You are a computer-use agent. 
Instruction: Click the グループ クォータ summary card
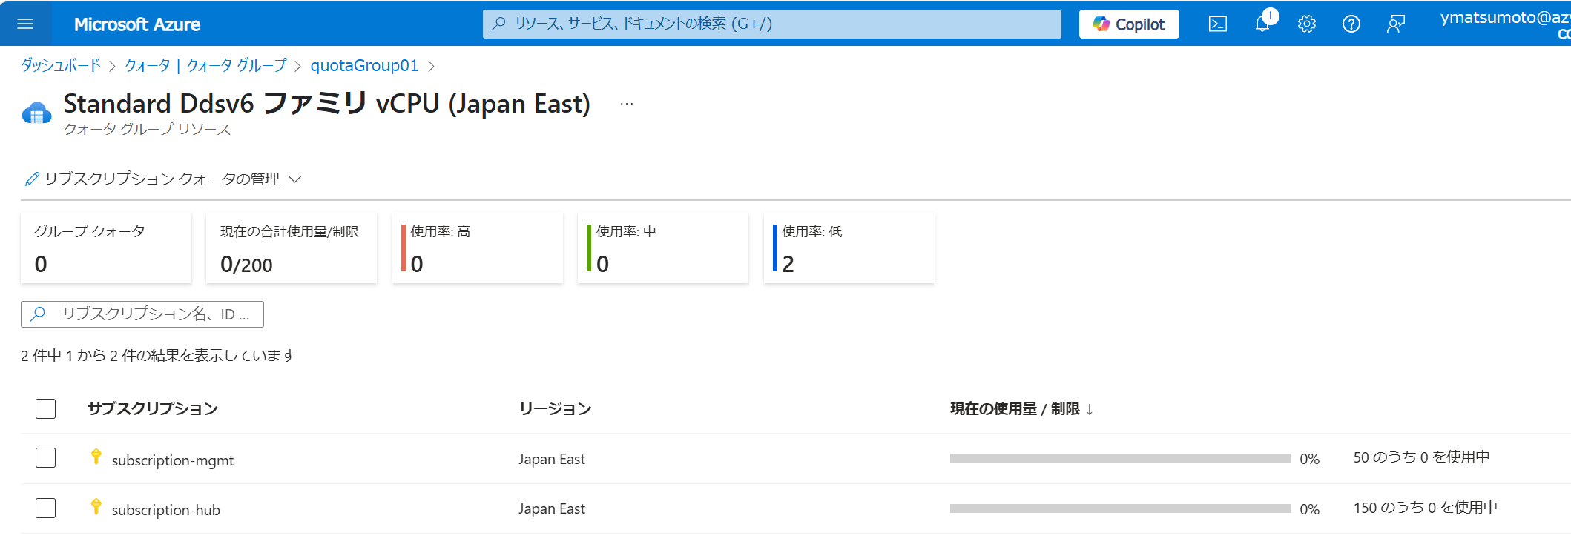pyautogui.click(x=106, y=248)
